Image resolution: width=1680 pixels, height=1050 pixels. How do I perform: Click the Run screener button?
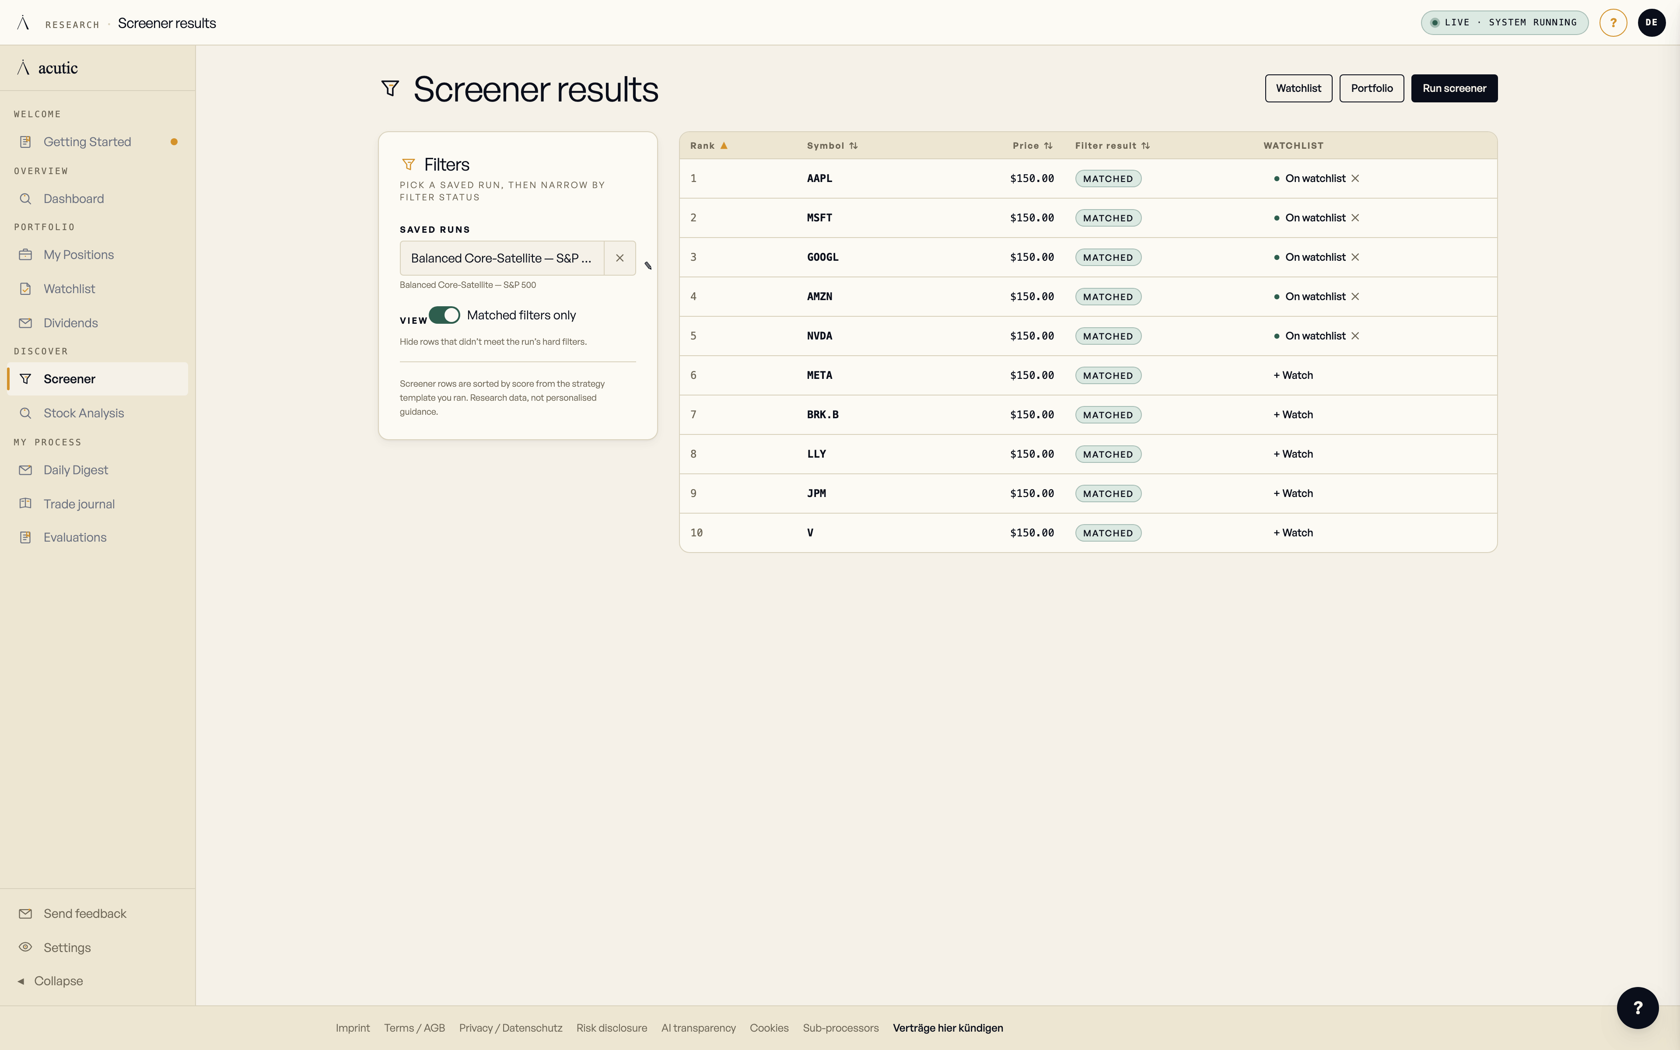1454,88
